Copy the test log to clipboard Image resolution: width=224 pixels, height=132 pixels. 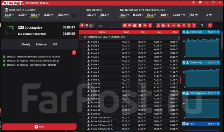tap(74, 52)
